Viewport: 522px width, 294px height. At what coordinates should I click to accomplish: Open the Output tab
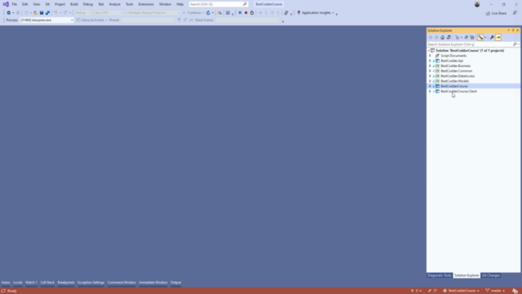click(x=176, y=283)
